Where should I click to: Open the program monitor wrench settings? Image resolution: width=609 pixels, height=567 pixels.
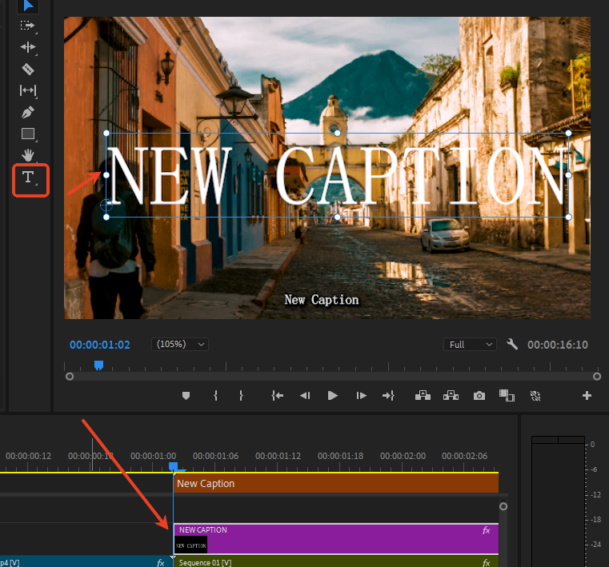coord(512,344)
